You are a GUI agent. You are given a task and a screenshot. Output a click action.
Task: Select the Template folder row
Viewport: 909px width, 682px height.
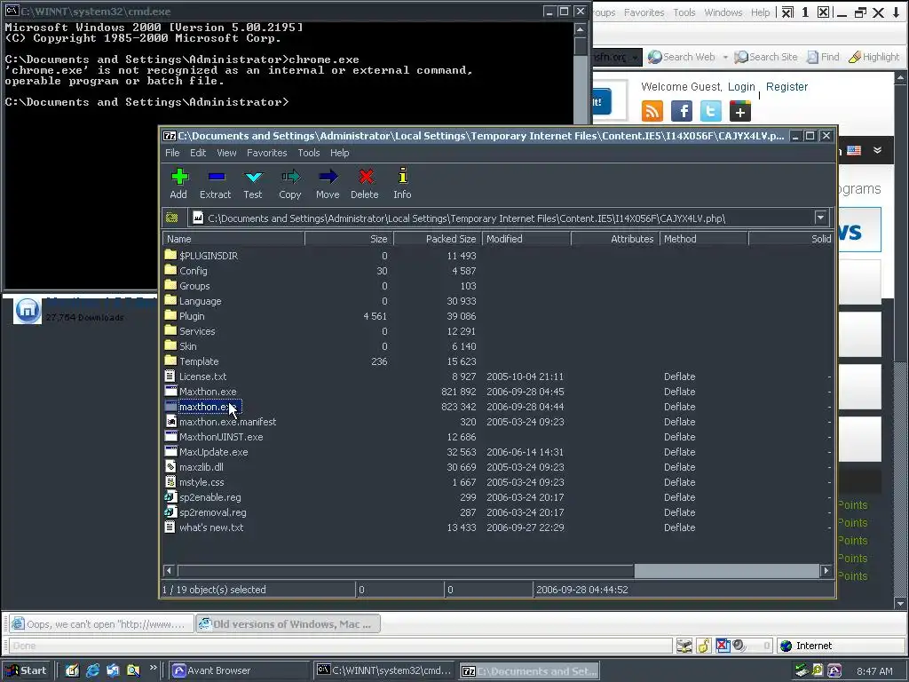tap(497, 361)
